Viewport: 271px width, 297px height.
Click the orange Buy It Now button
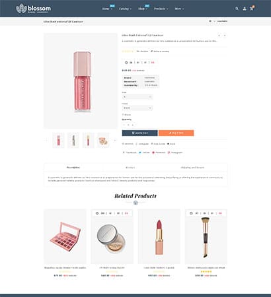coord(176,133)
